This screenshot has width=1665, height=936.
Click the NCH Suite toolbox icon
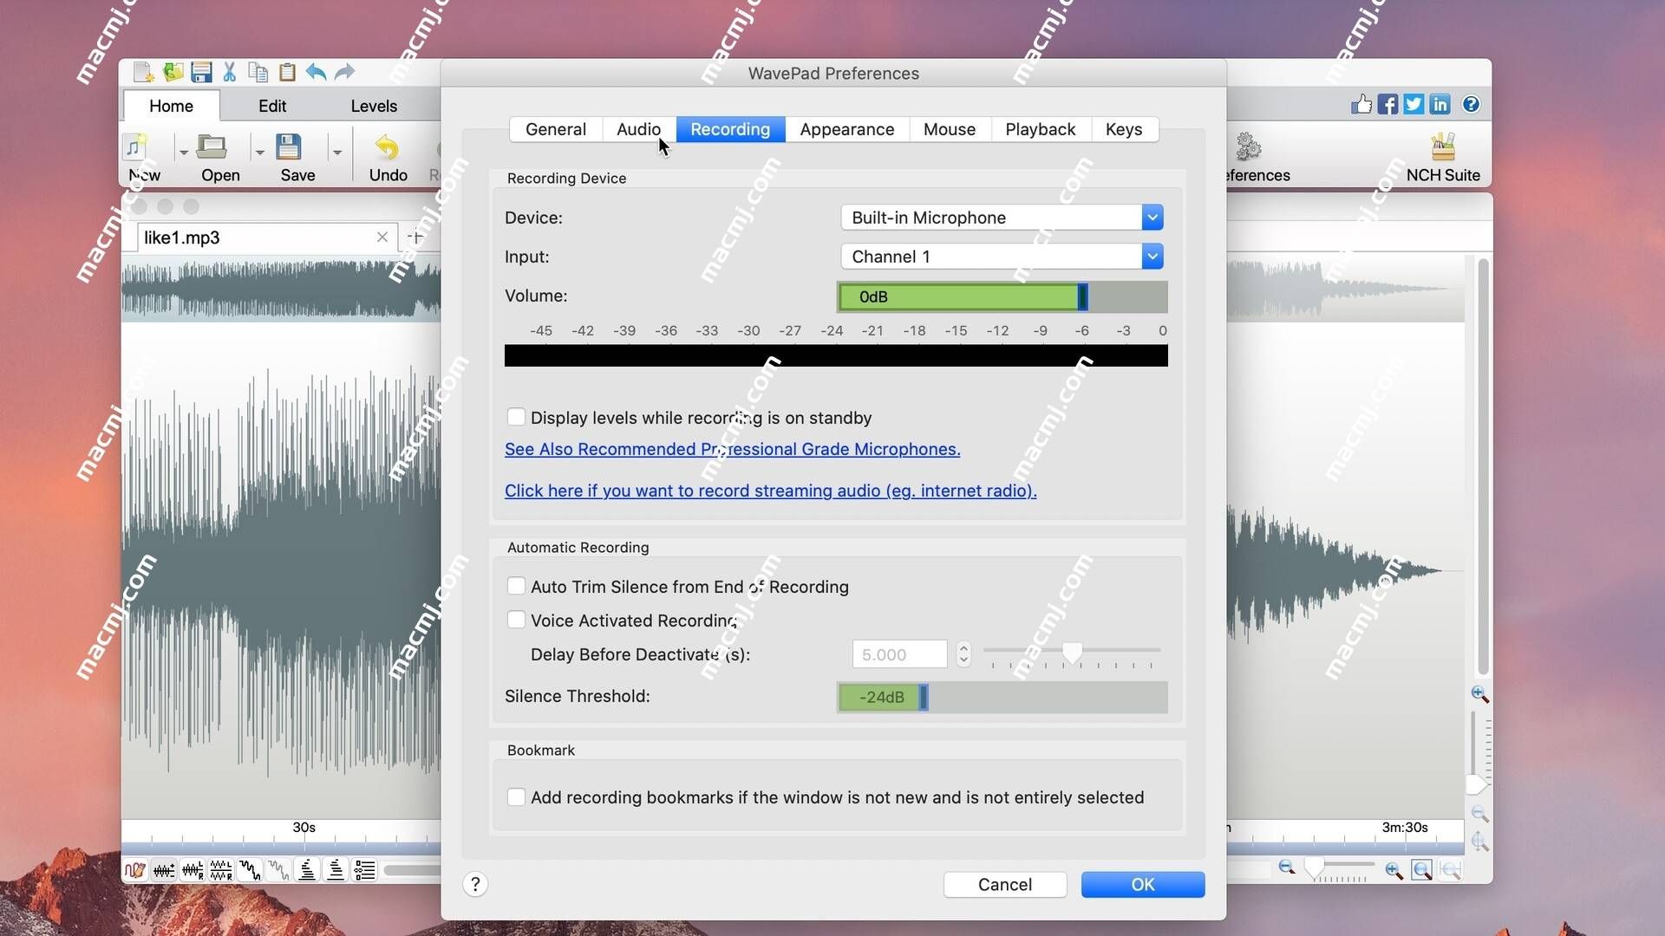1443,146
